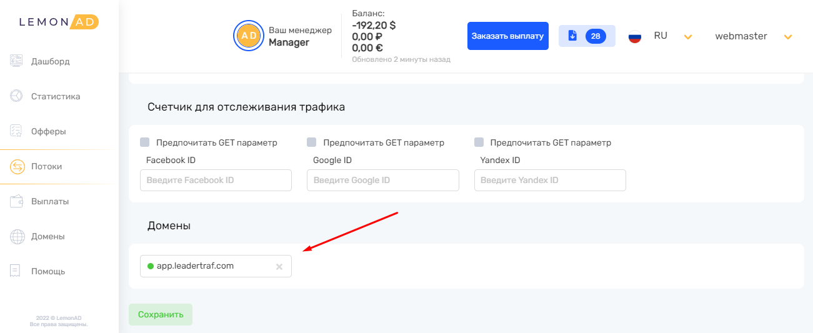This screenshot has height=333, width=813.
Task: Click the Dashboard monitor icon in sidebar
Action: coord(17,61)
